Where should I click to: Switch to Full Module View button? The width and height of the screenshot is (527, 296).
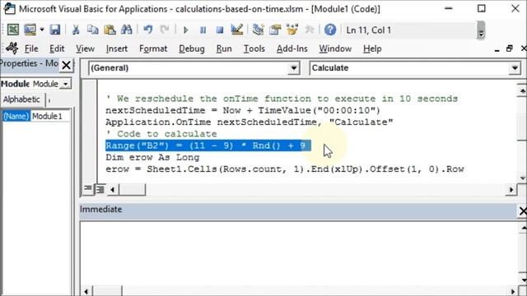pyautogui.click(x=100, y=189)
